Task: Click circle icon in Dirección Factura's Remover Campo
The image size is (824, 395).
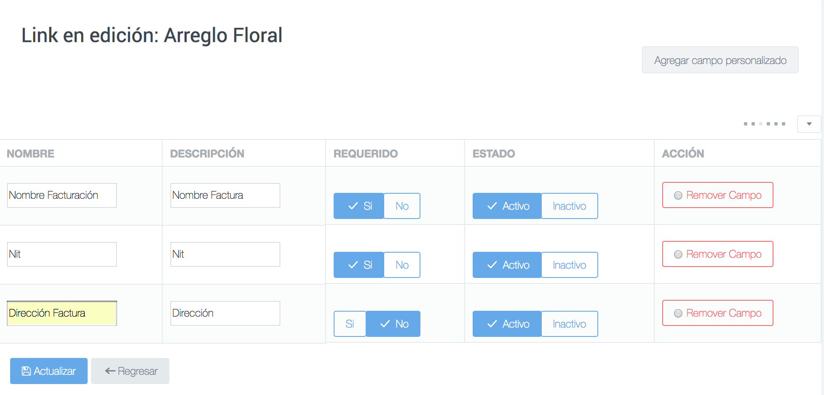Action: 678,313
